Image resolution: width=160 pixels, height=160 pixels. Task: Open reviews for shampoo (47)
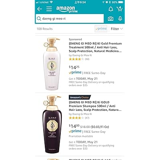[79, 118]
